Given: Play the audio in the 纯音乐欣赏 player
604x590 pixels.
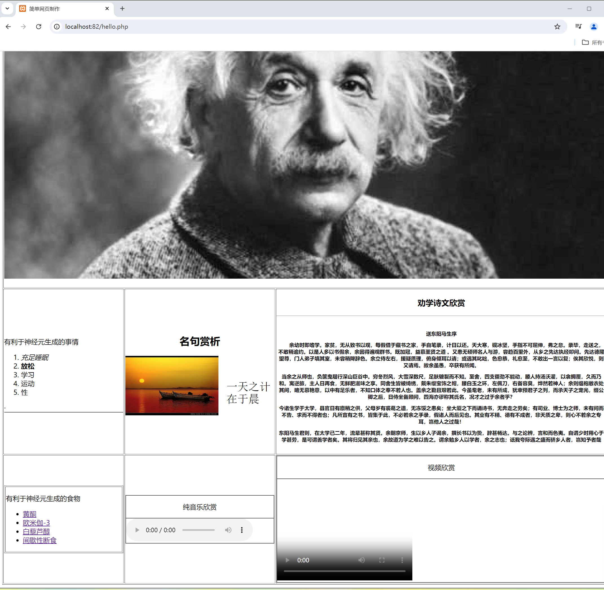Looking at the screenshot, I should coord(137,530).
